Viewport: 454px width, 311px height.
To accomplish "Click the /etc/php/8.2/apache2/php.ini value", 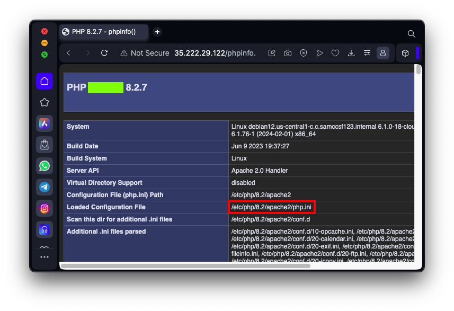I will coord(271,207).
